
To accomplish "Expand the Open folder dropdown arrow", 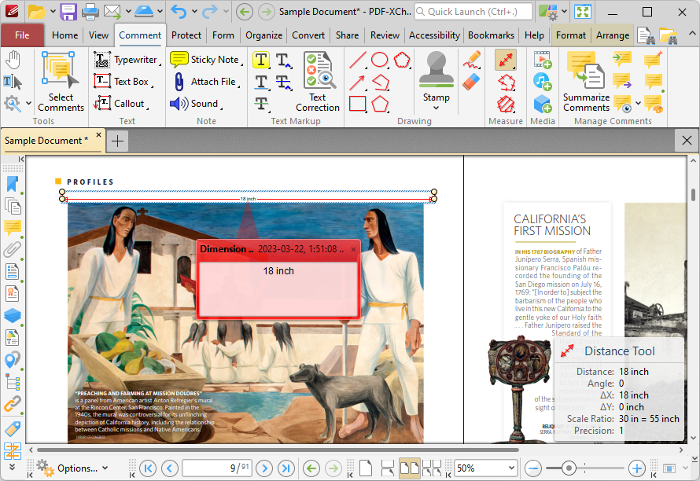I will point(52,12).
